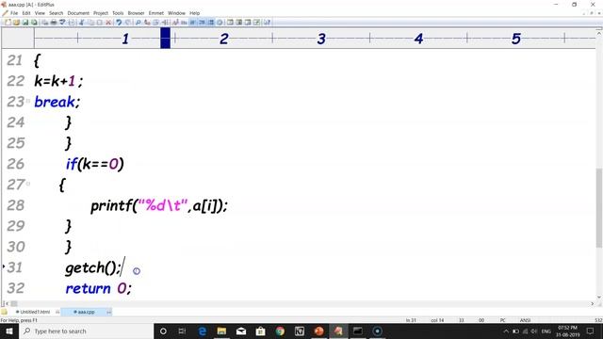
Task: Click the Spell Check toolbar icon
Action: (x=62, y=23)
